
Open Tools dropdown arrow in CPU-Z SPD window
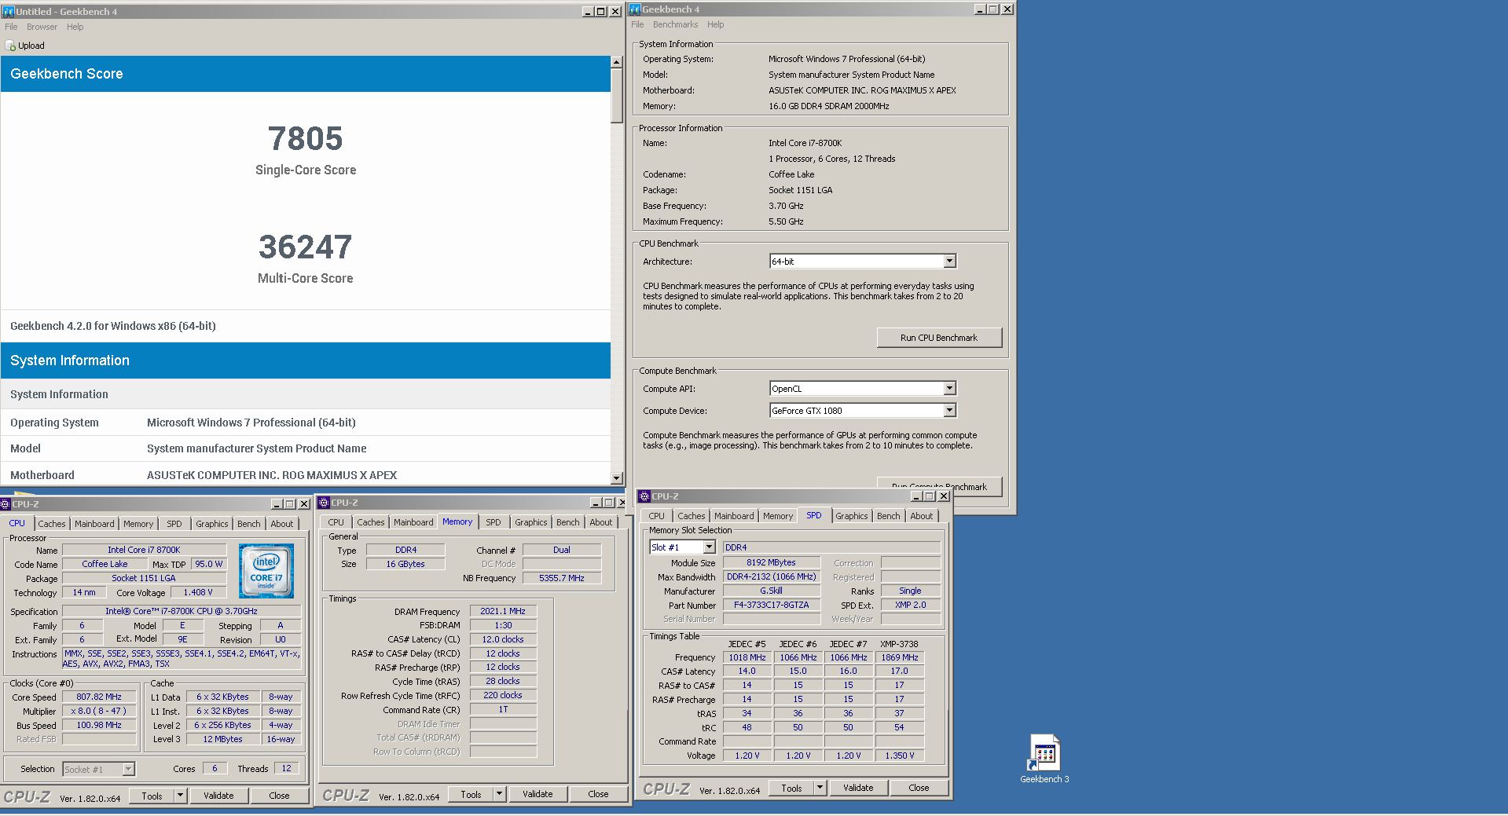click(x=820, y=788)
